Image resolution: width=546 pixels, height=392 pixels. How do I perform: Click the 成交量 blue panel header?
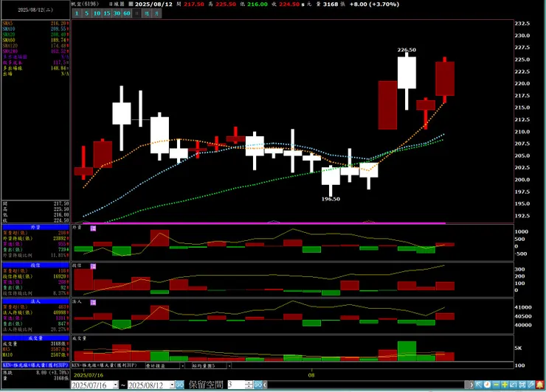tap(35, 337)
